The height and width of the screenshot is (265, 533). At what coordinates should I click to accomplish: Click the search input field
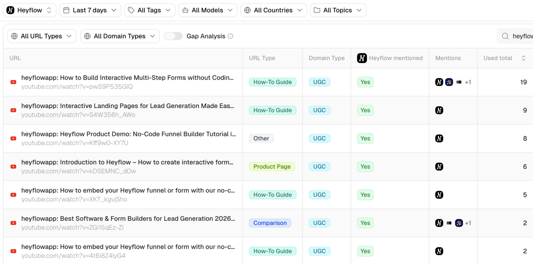tap(522, 36)
